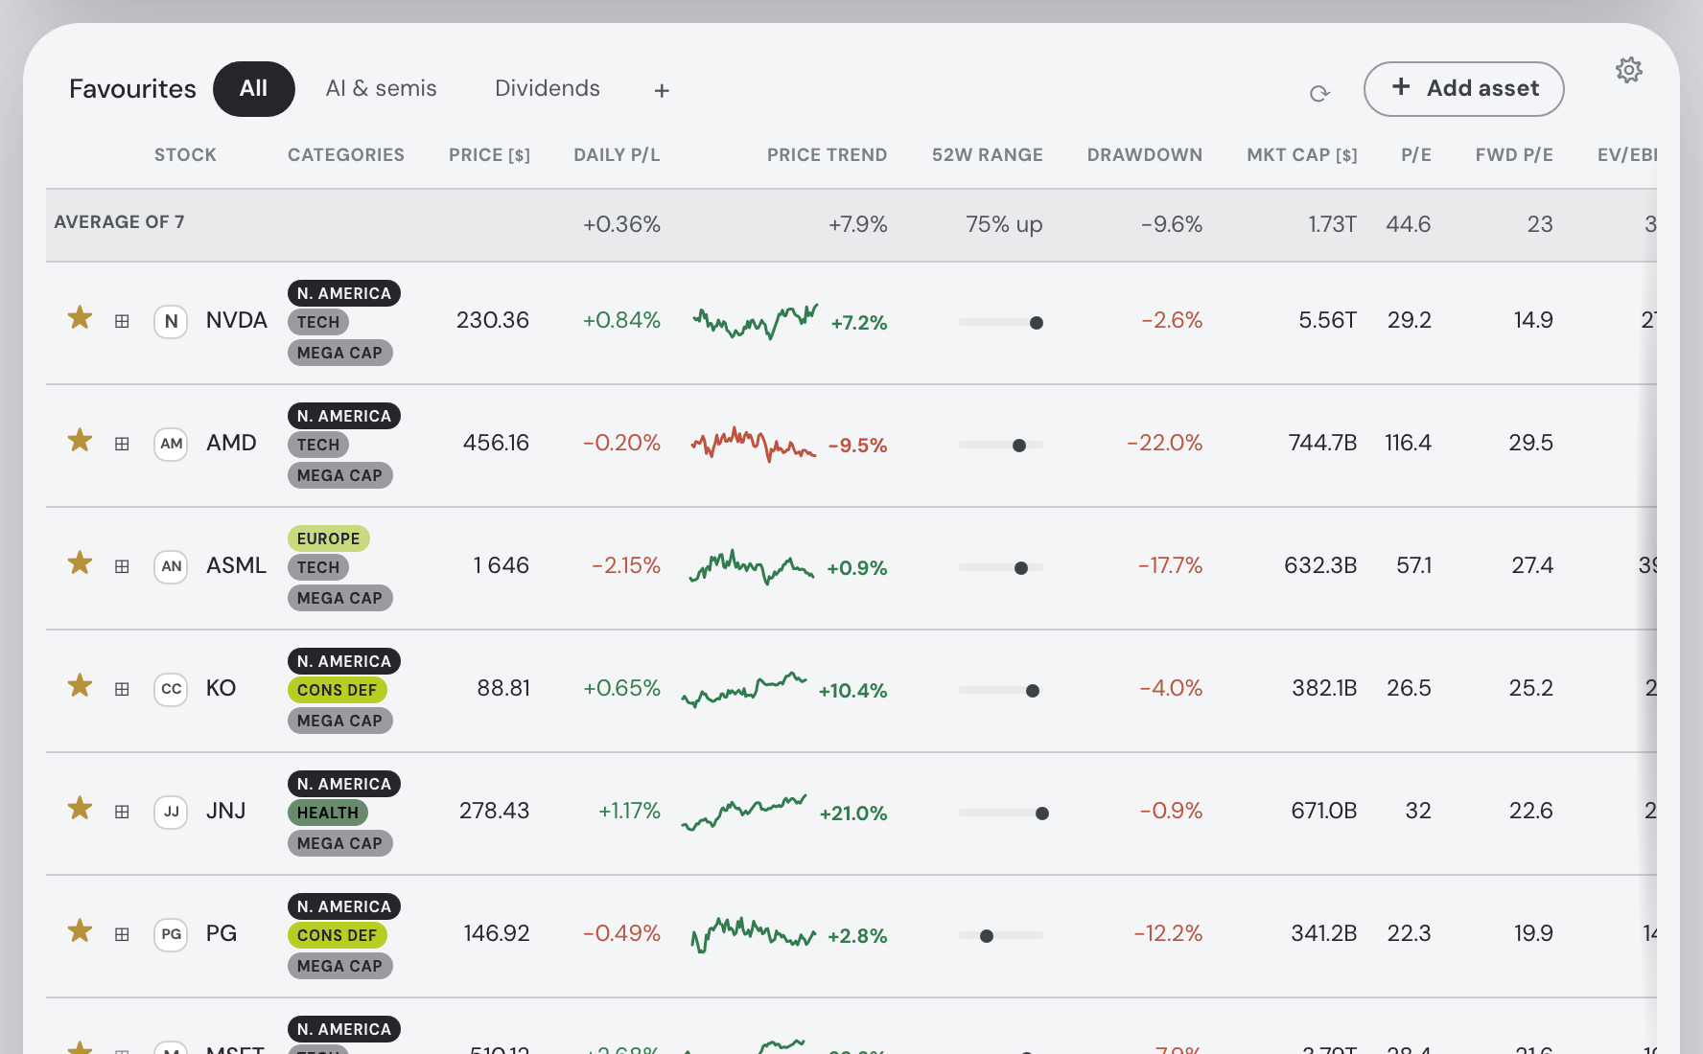The width and height of the screenshot is (1703, 1054).
Task: Sort by PRICE [$] column header
Action: pyautogui.click(x=489, y=155)
